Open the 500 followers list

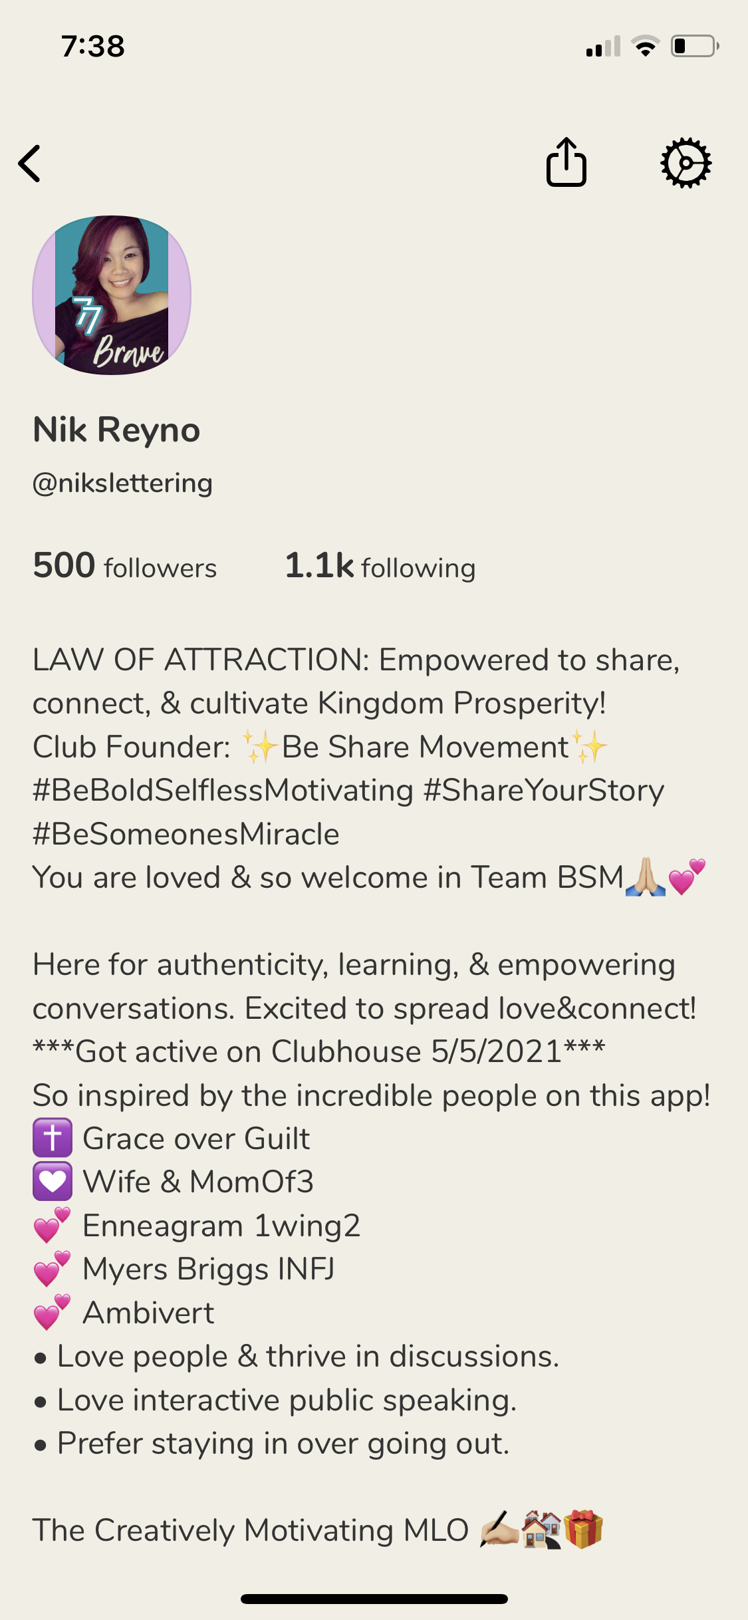pos(125,566)
